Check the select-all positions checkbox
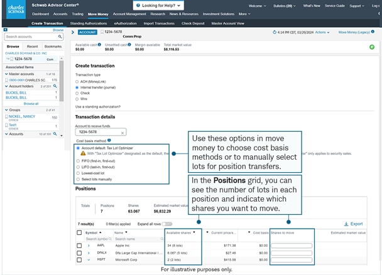The height and width of the screenshot is (275, 382). 79,232
